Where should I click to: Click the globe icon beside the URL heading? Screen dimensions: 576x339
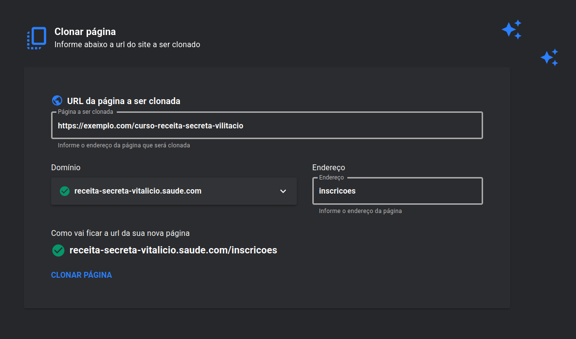(57, 101)
